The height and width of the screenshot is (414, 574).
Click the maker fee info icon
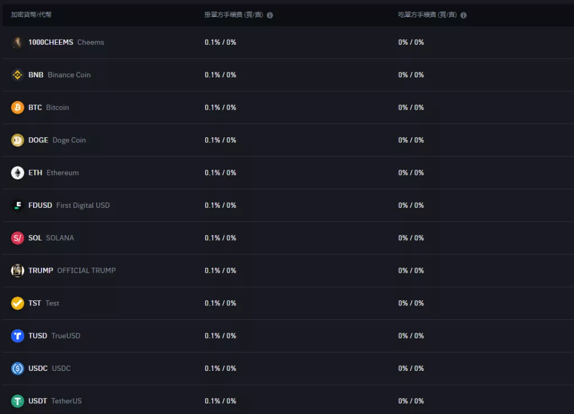pyautogui.click(x=270, y=15)
